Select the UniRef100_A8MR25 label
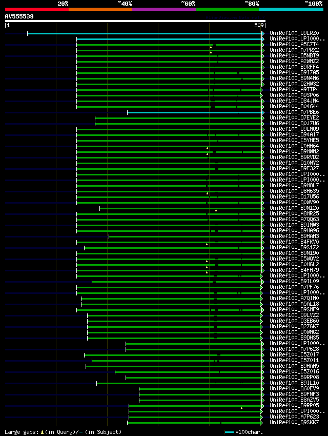This screenshot has height=436, width=328. [294, 214]
